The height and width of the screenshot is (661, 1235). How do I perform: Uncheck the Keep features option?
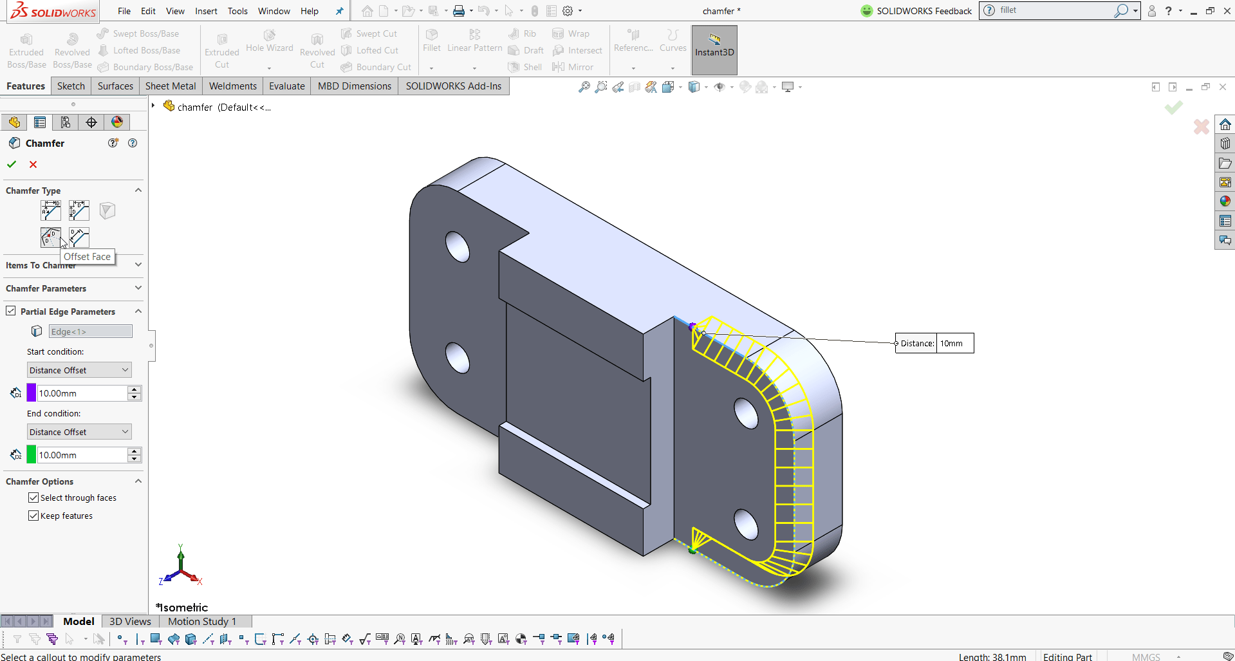[x=33, y=516]
